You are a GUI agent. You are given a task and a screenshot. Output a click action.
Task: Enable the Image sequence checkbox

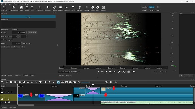click(x=2, y=40)
